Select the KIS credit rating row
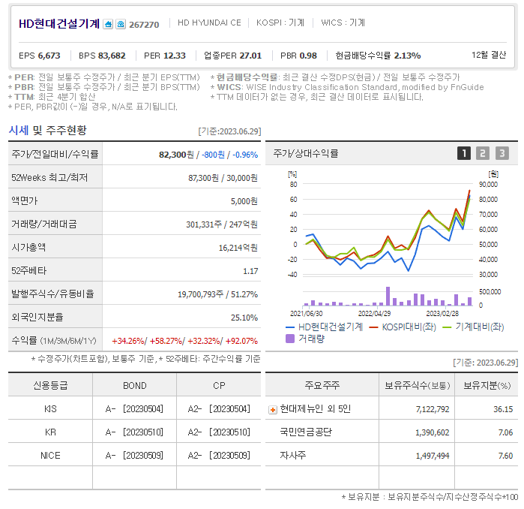Viewport: 524px width, 509px height. tap(134, 409)
